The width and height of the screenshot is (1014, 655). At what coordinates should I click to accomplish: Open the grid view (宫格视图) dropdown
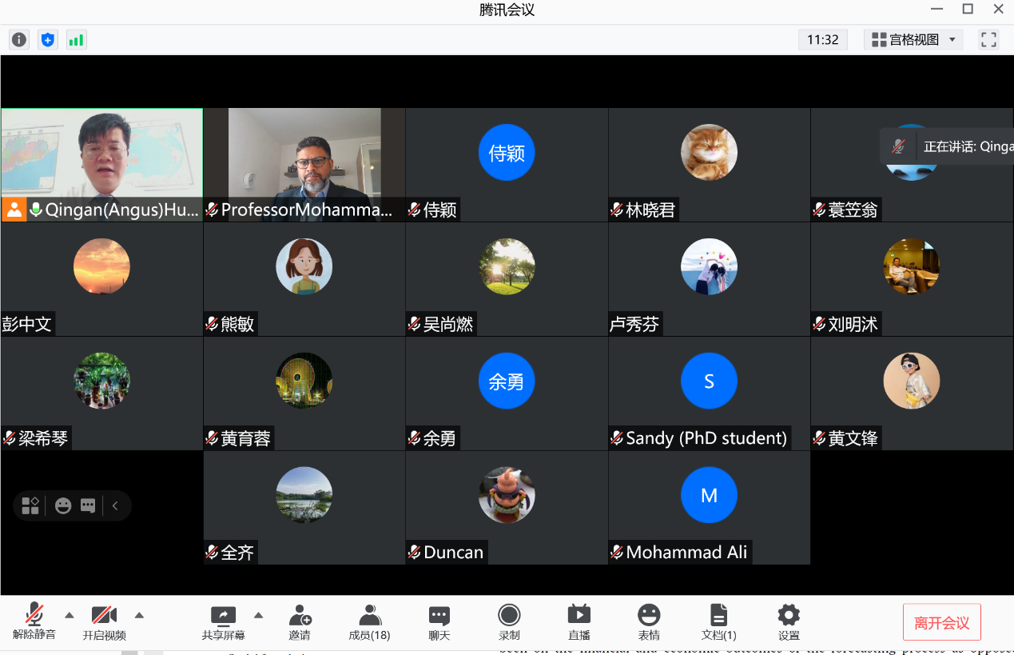(913, 39)
